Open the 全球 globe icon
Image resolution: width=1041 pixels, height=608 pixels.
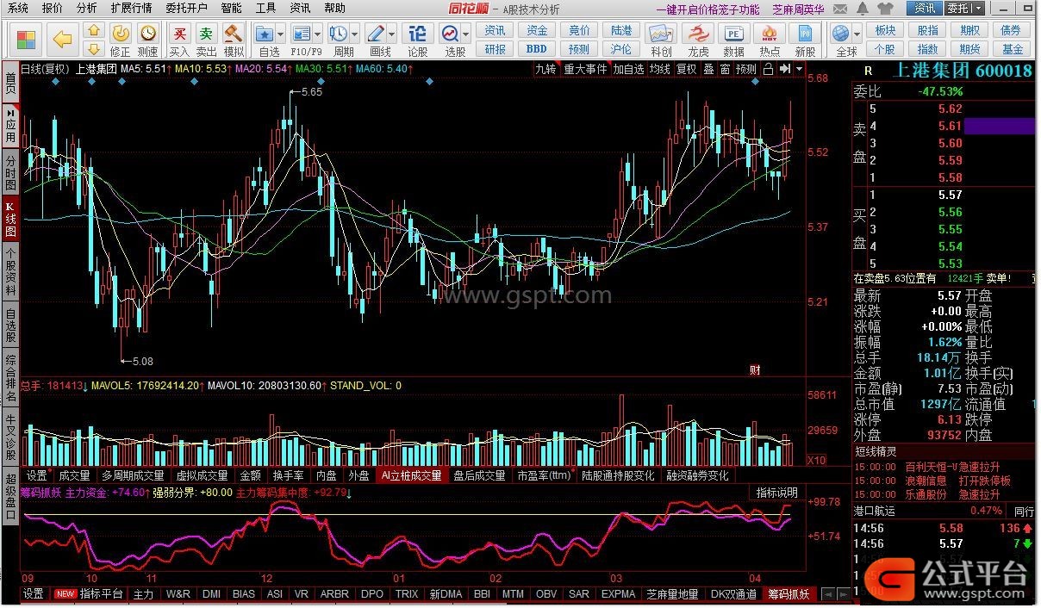pos(841,34)
